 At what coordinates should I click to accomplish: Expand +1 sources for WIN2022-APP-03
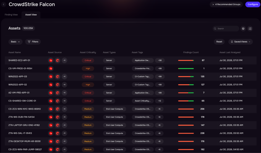point(64,76)
